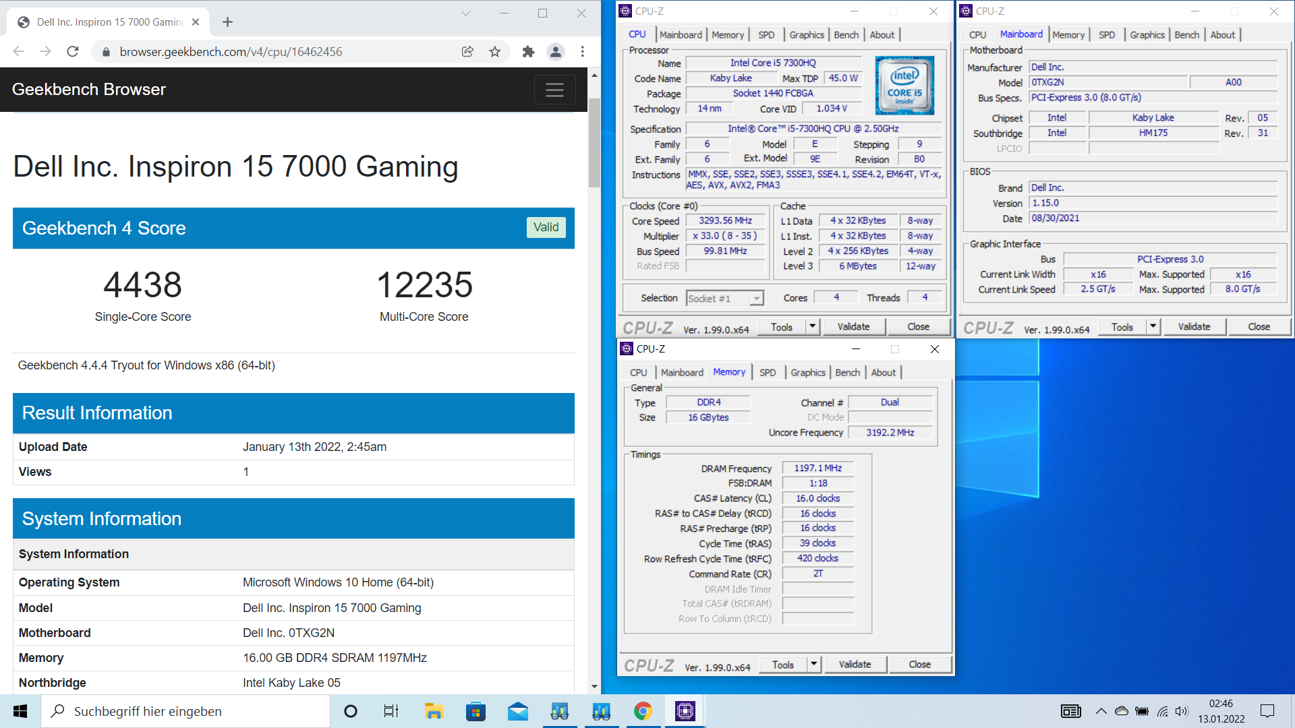The height and width of the screenshot is (728, 1295).
Task: Launch File Explorer from the taskbar
Action: point(433,711)
